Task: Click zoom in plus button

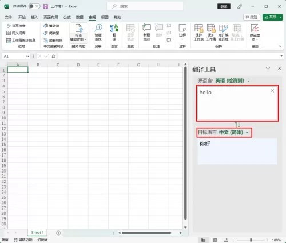Action: coord(267,240)
